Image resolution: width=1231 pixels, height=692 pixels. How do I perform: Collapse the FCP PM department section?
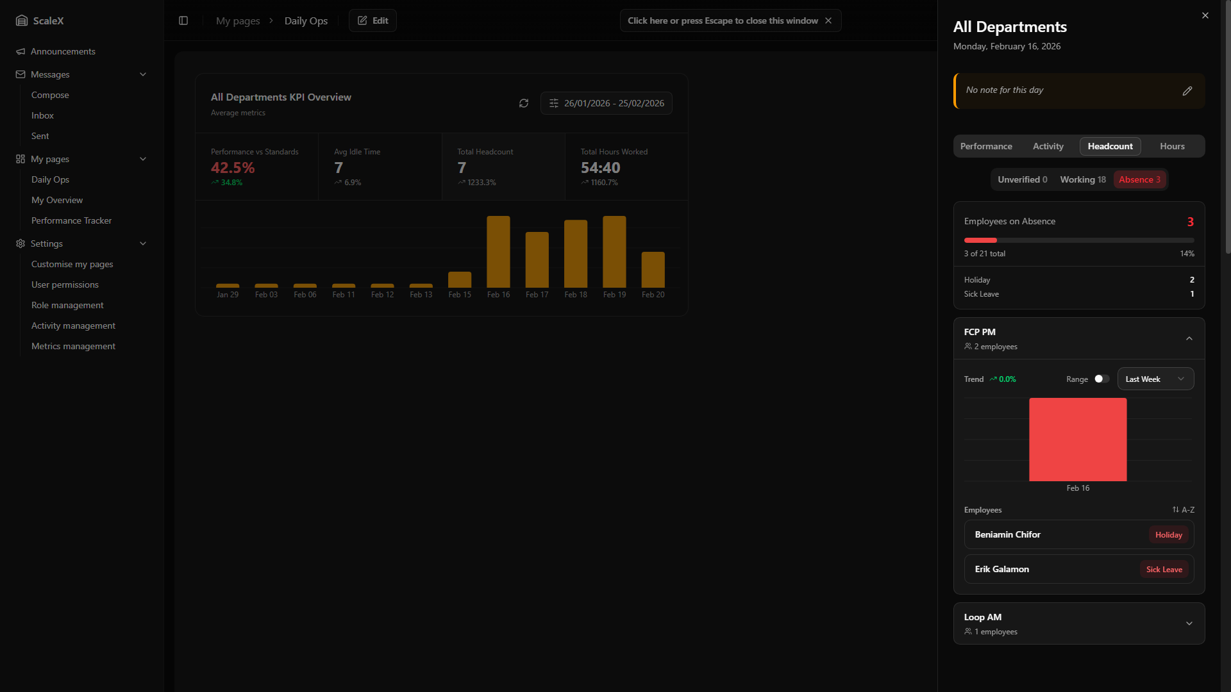click(x=1189, y=338)
